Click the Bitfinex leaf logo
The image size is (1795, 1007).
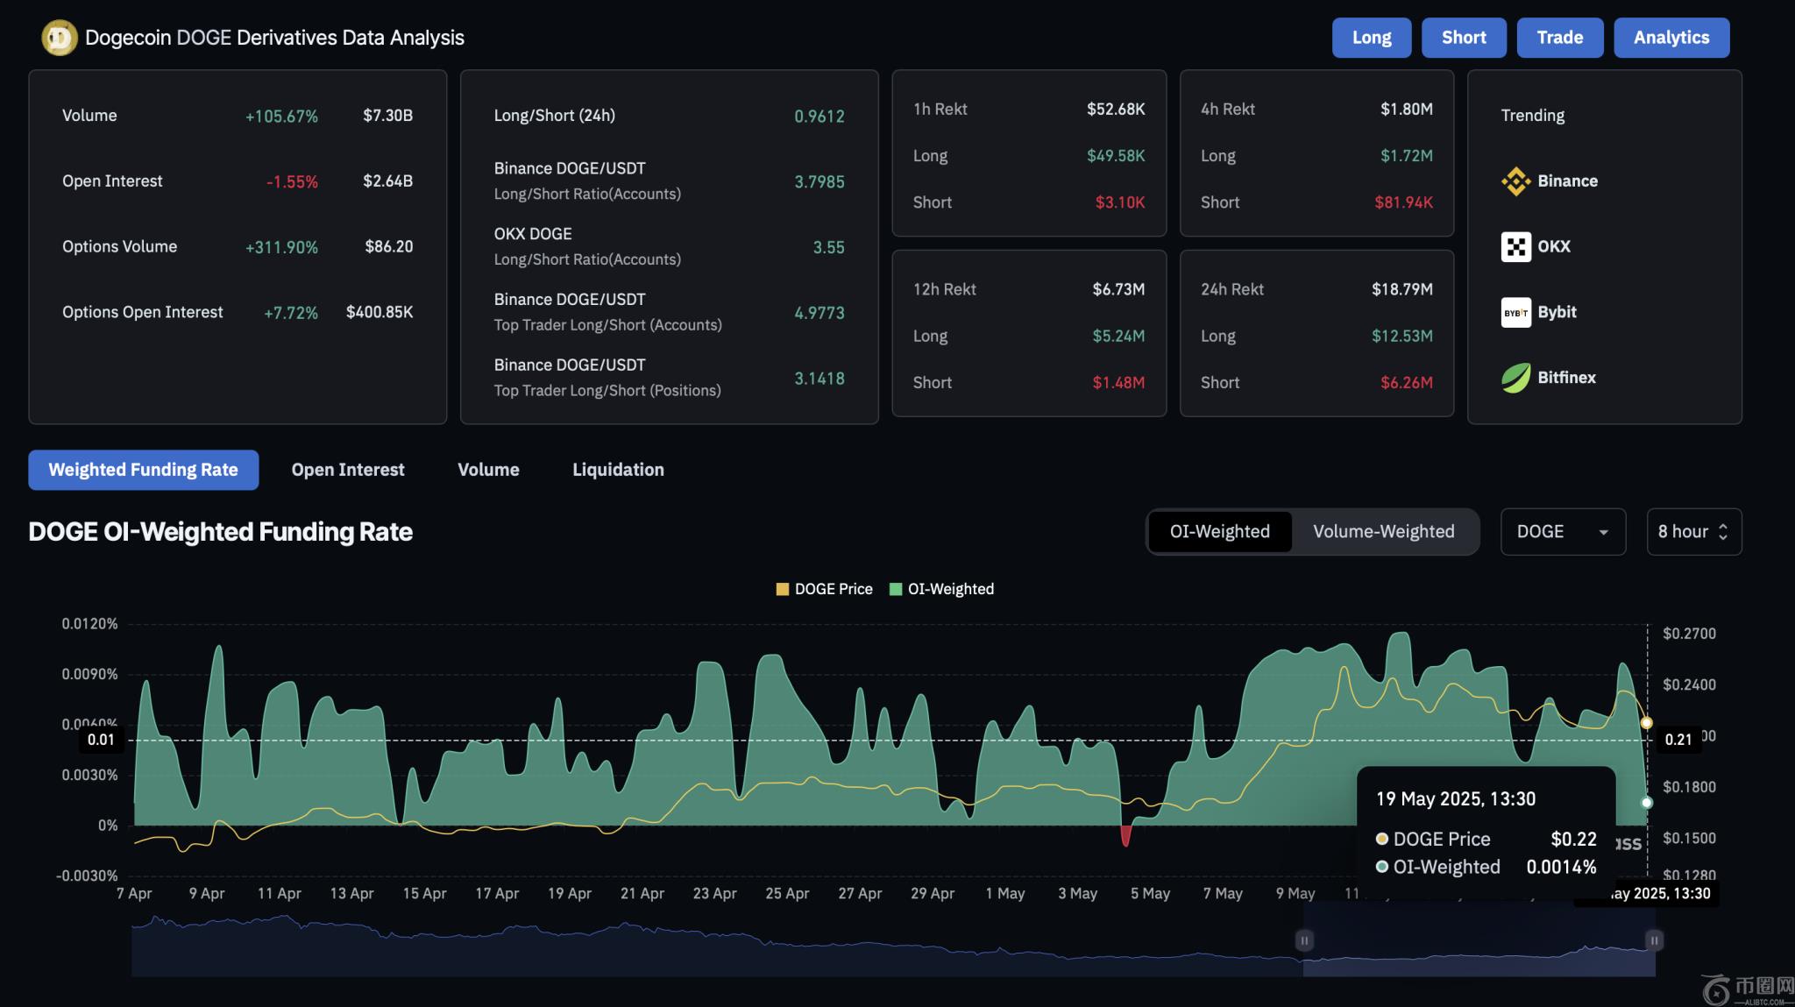[x=1515, y=378]
